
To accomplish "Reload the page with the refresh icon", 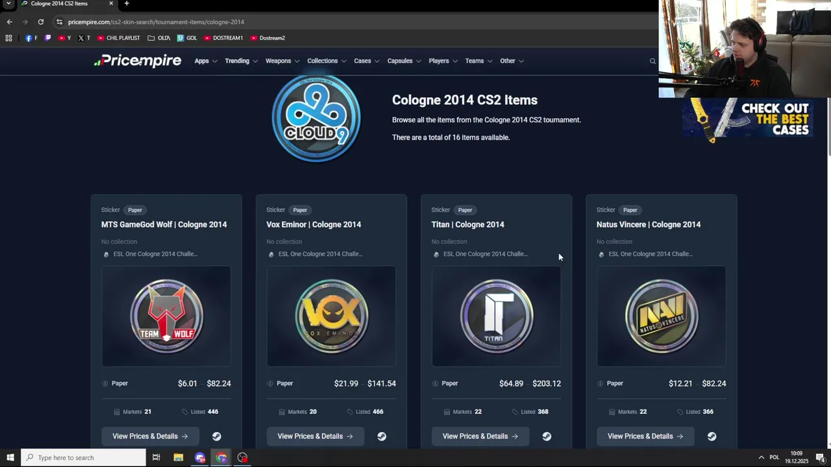I will click(x=40, y=21).
